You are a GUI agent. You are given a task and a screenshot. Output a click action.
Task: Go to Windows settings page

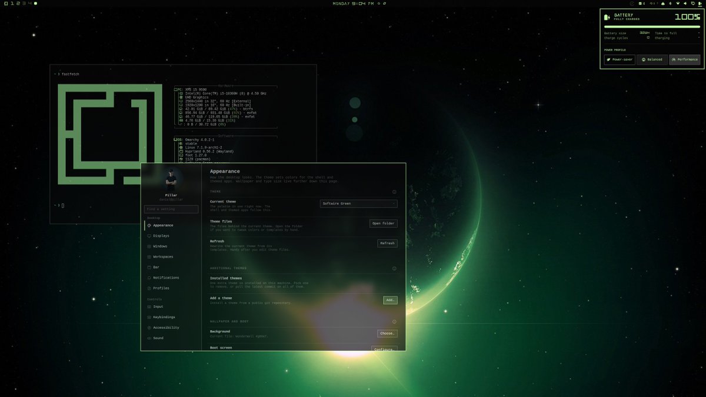click(x=171, y=246)
